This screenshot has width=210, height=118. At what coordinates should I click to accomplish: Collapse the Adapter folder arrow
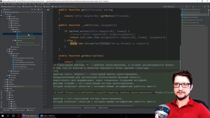(11, 29)
